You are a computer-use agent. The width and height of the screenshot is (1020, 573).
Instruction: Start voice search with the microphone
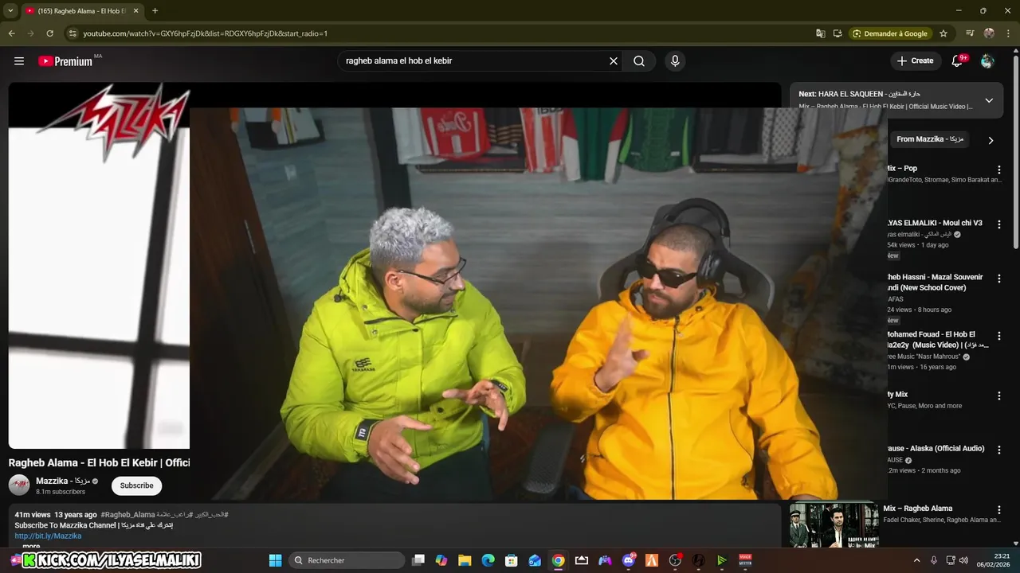pos(675,61)
